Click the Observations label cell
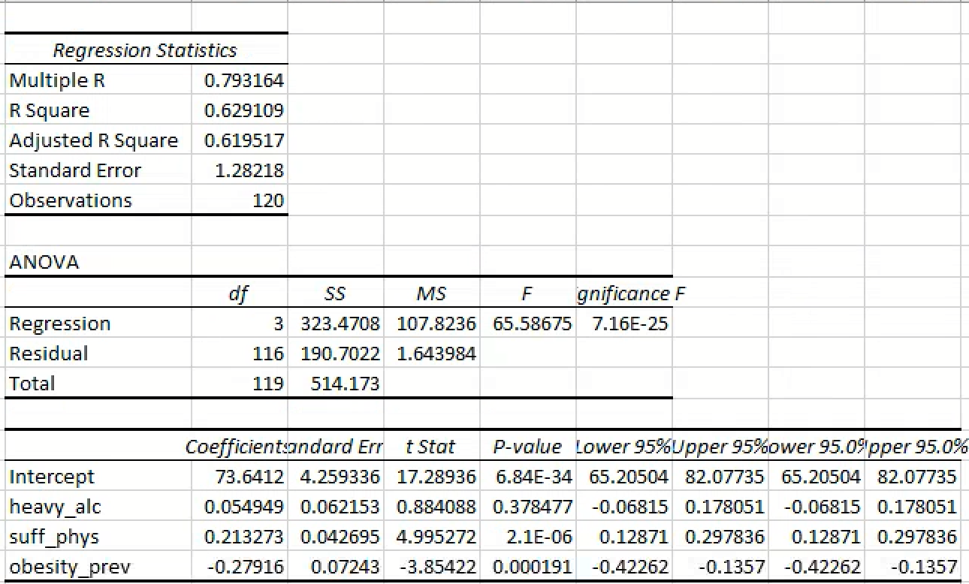The height and width of the screenshot is (584, 969). pos(70,200)
